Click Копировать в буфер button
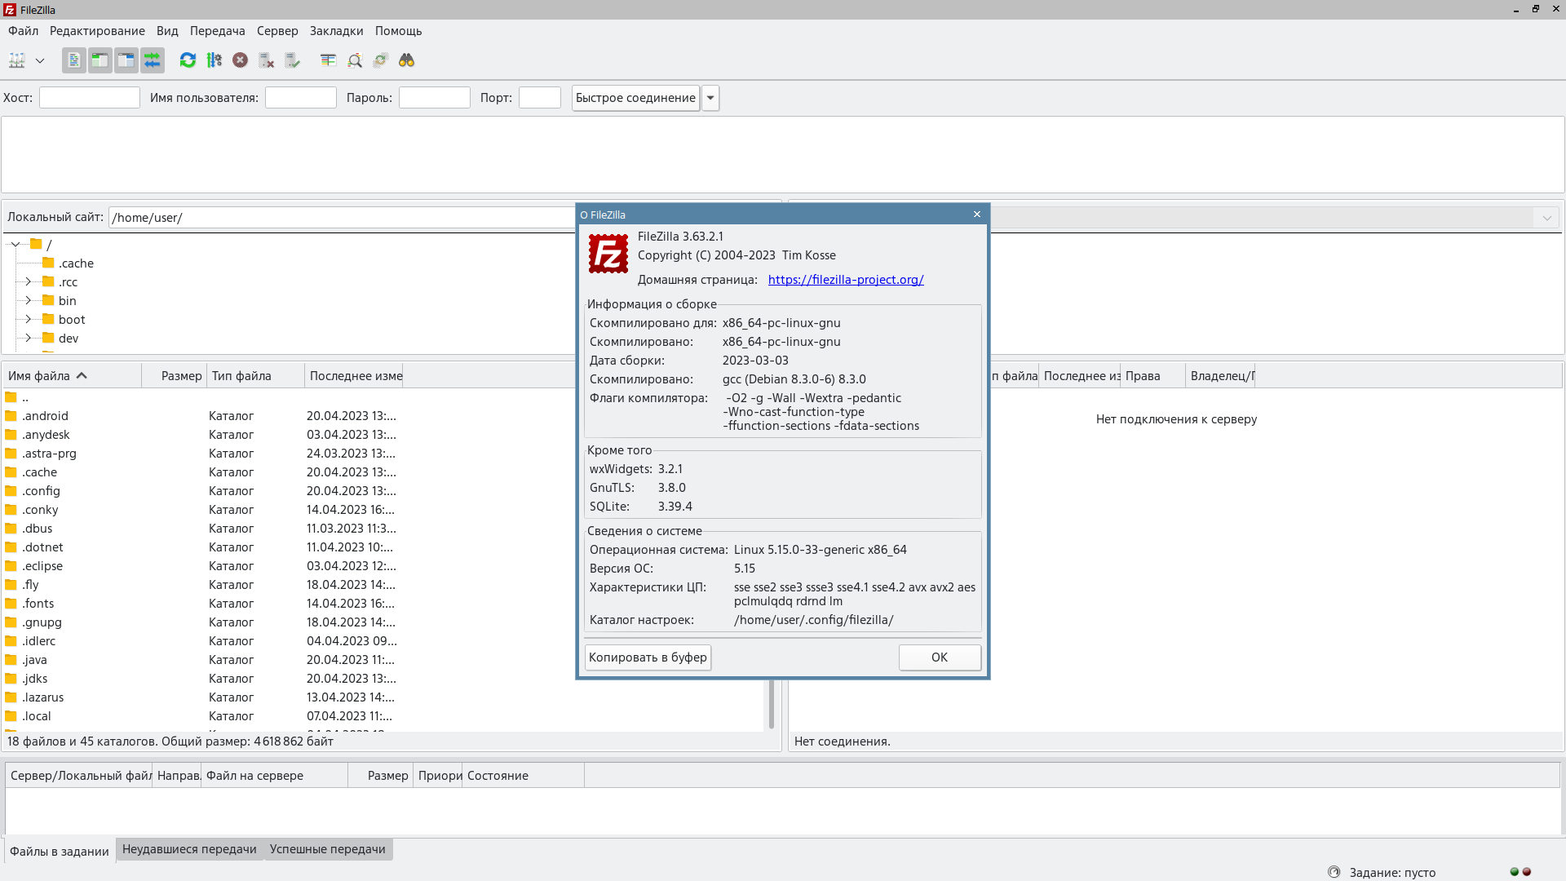 click(648, 657)
